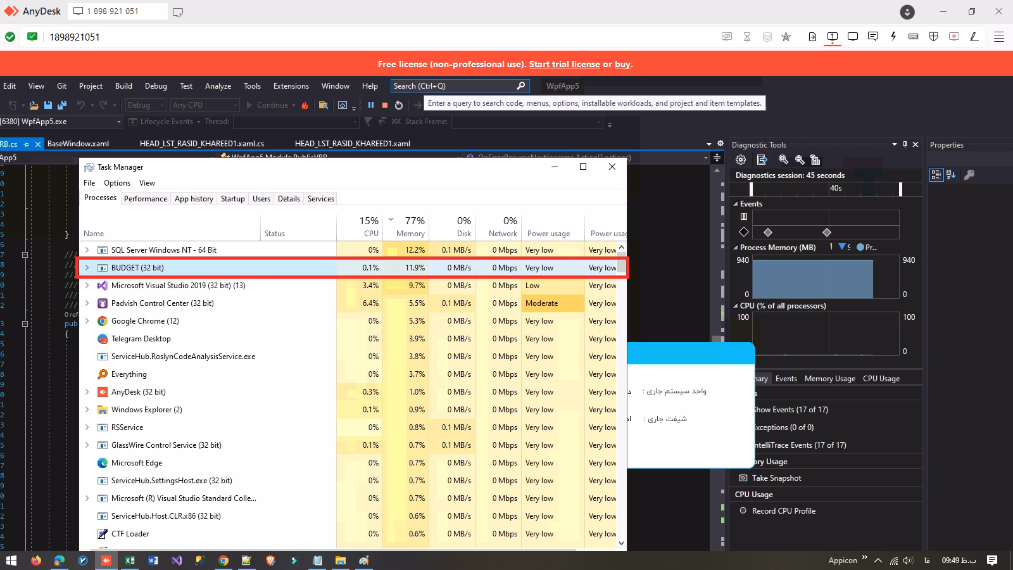The height and width of the screenshot is (570, 1013).
Task: Click Diagnostic Tools zoom out icon
Action: (x=800, y=160)
